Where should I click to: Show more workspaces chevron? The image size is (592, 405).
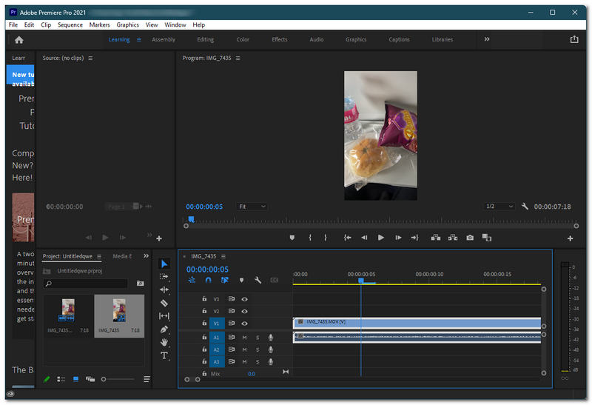487,39
